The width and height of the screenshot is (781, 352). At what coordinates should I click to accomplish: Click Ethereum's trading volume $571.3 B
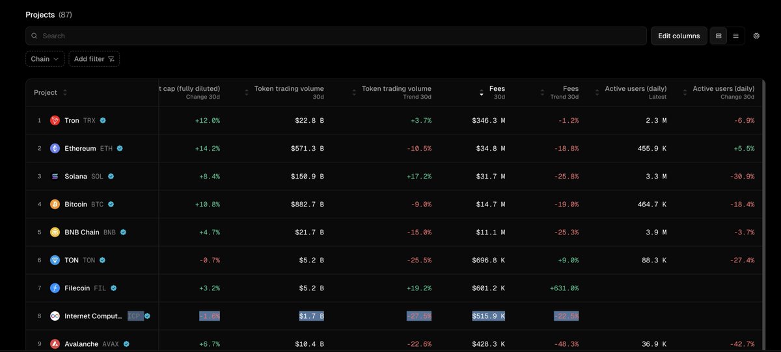coord(307,148)
